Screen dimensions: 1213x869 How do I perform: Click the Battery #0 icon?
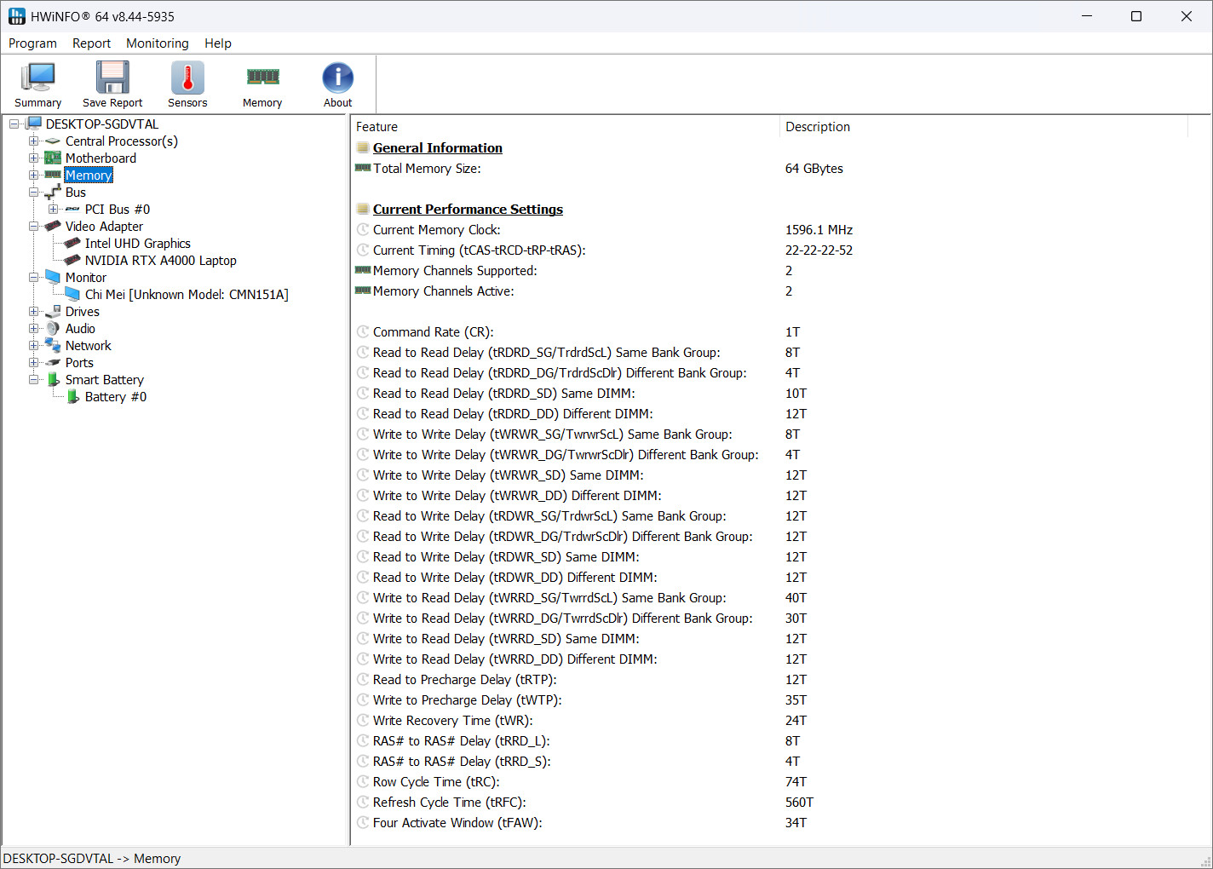[x=72, y=397]
